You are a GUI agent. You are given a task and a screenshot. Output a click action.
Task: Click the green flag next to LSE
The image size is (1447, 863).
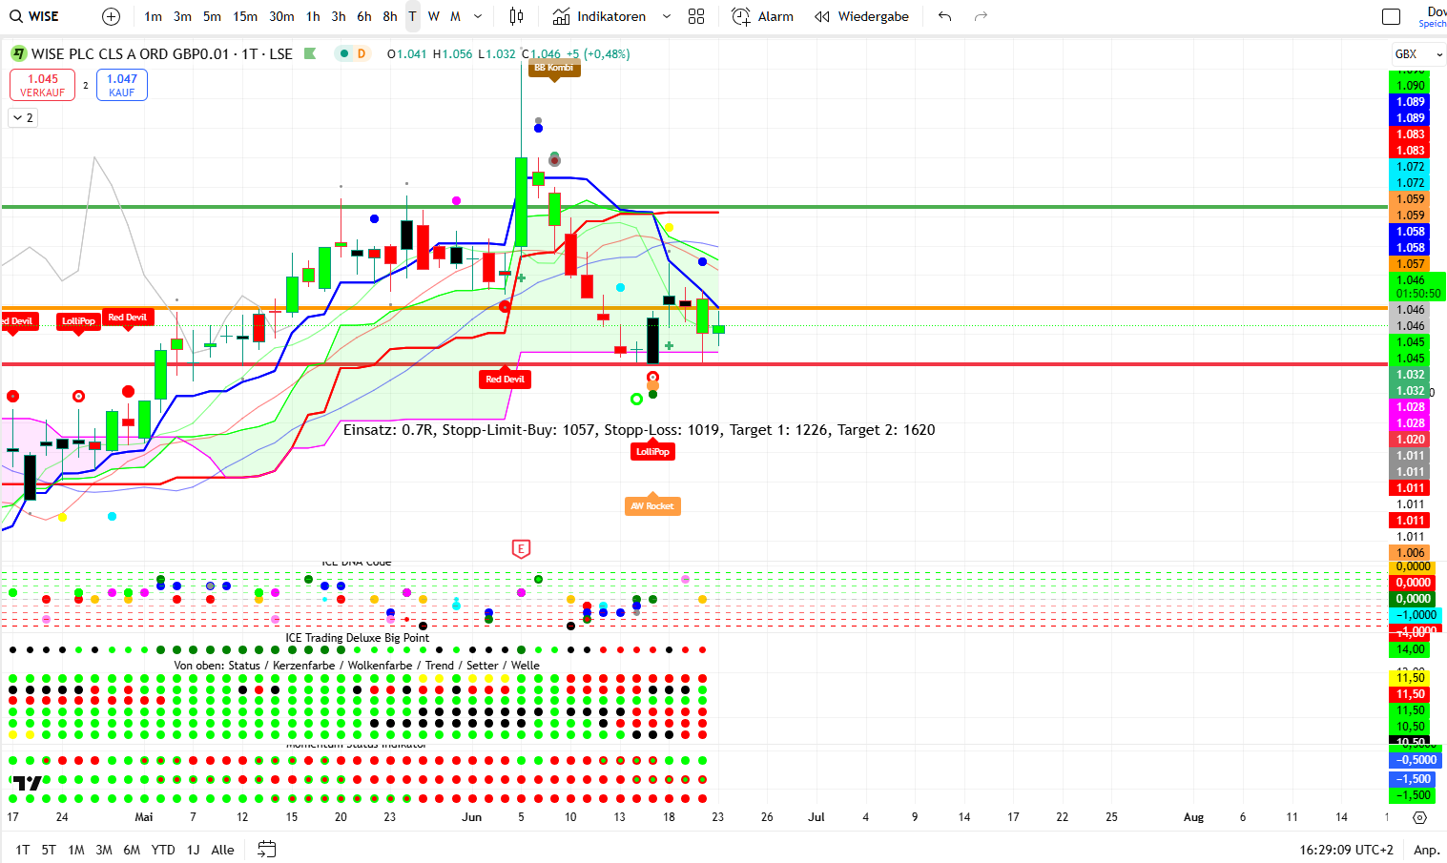[310, 53]
